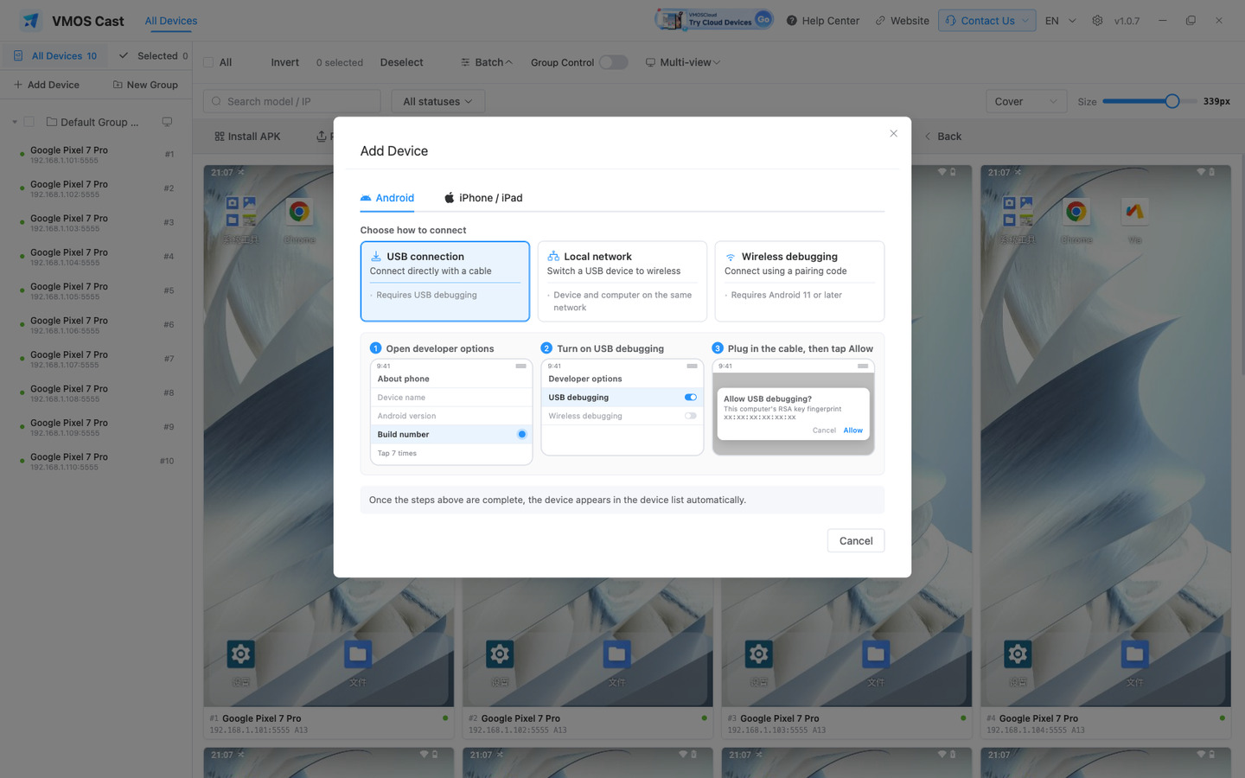Viewport: 1245px width, 778px height.
Task: Toggle the Group Control switch
Action: point(614,62)
